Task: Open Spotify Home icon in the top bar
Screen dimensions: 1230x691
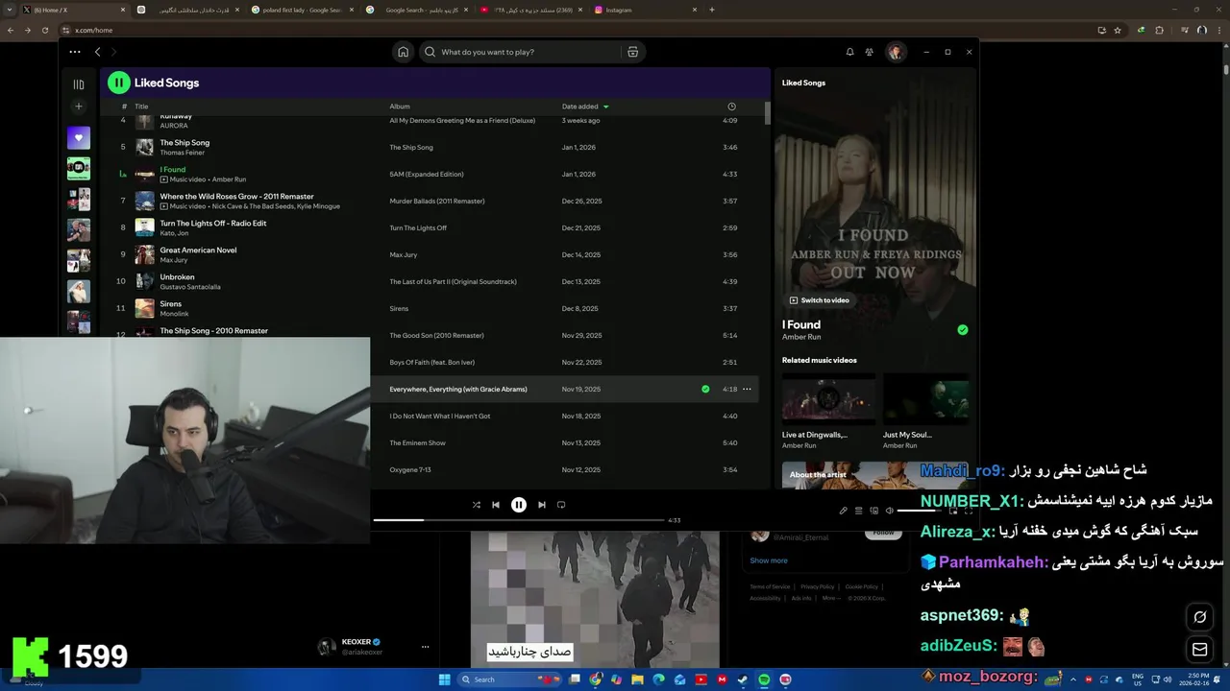Action: (404, 52)
